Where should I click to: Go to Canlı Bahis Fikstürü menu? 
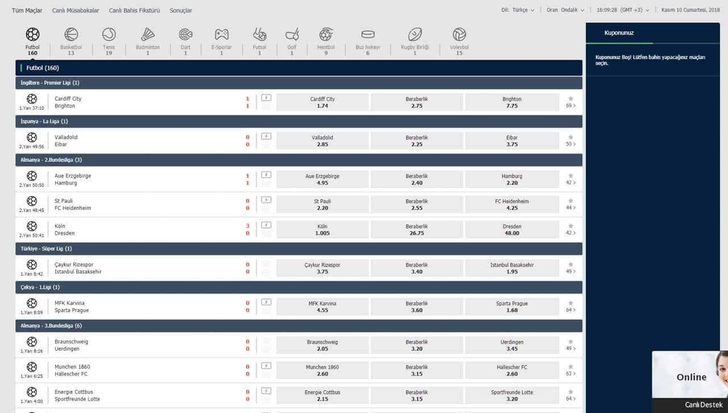click(x=134, y=11)
